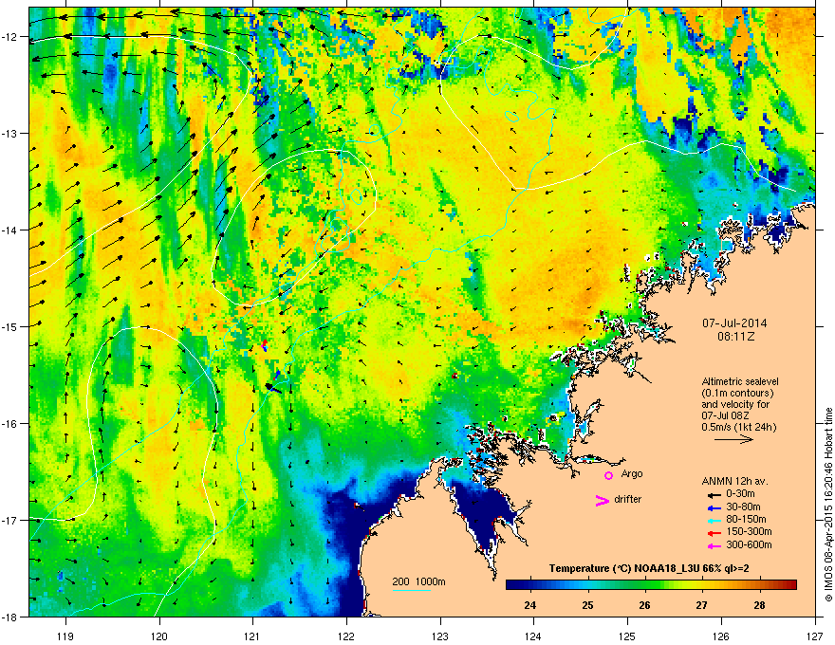Click the 0-30m depth label
The image size is (835, 645).
(x=741, y=494)
